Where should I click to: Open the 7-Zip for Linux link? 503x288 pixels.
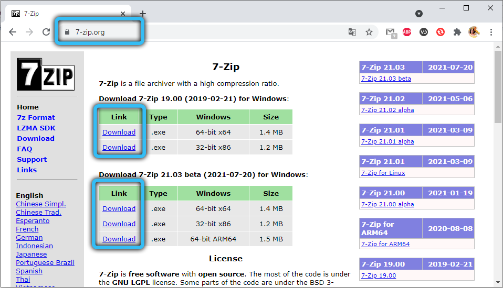click(x=383, y=173)
